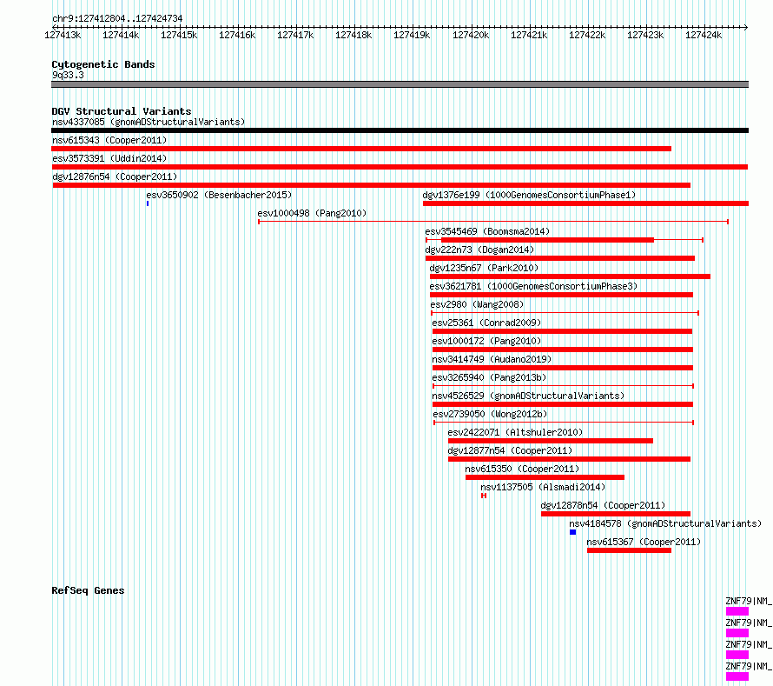Click the 127416k ruler tick label
Viewport: 773px width, 686px height.
[x=237, y=35]
